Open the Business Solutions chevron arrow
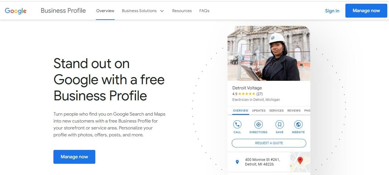Image resolution: width=389 pixels, height=175 pixels. pyautogui.click(x=162, y=11)
